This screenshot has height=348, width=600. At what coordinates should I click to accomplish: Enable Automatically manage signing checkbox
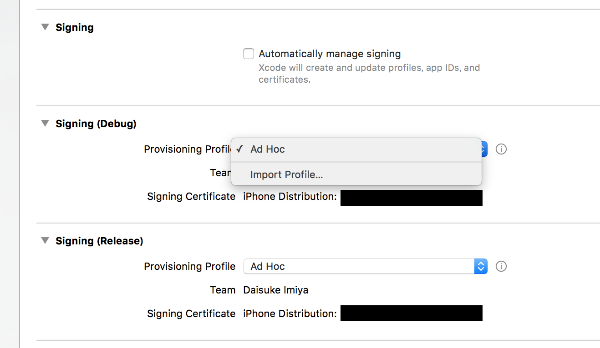pos(249,54)
